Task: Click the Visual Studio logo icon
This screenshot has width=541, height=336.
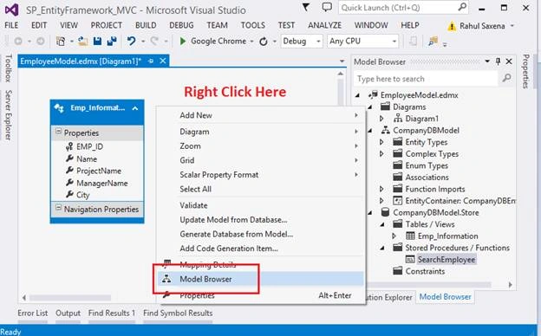Action: point(12,10)
